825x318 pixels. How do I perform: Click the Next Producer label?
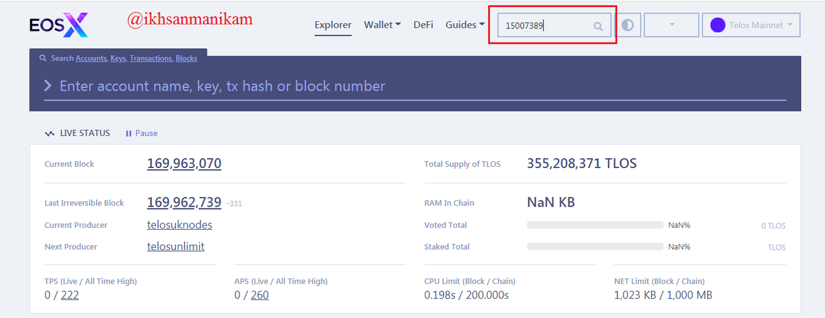click(x=71, y=247)
